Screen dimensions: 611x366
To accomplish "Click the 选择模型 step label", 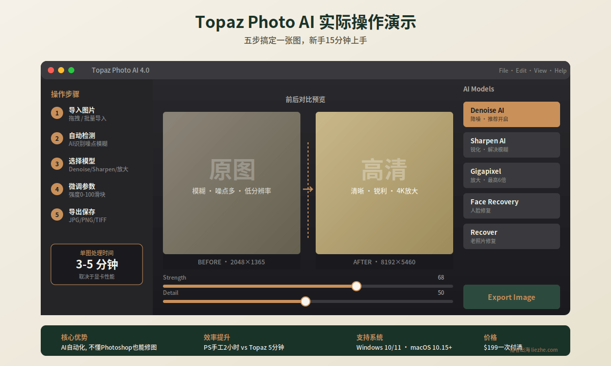I will 82,161.
